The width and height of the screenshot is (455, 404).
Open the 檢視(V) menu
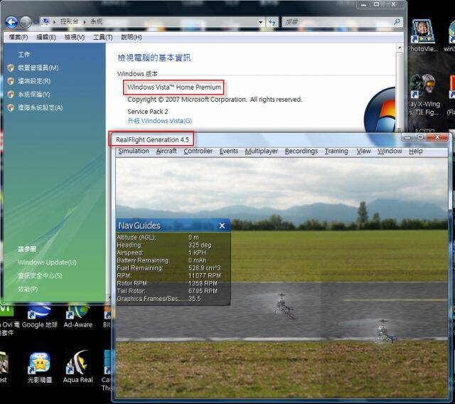coord(75,37)
